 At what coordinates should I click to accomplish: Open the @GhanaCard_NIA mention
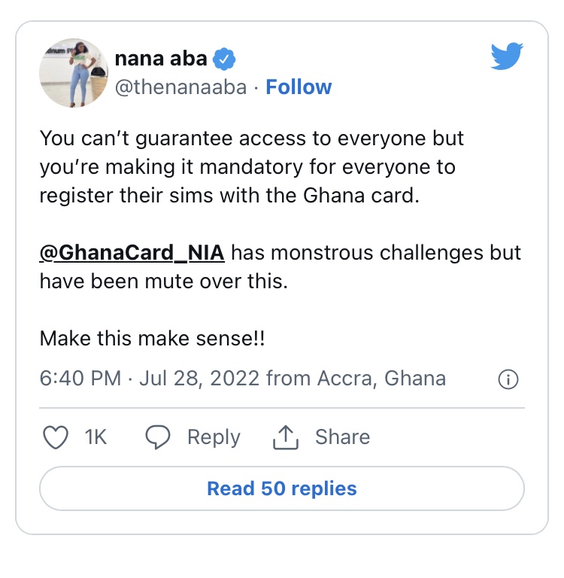[132, 252]
